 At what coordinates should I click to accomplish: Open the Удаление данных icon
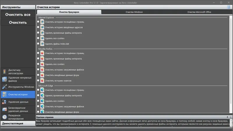click(x=4, y=102)
